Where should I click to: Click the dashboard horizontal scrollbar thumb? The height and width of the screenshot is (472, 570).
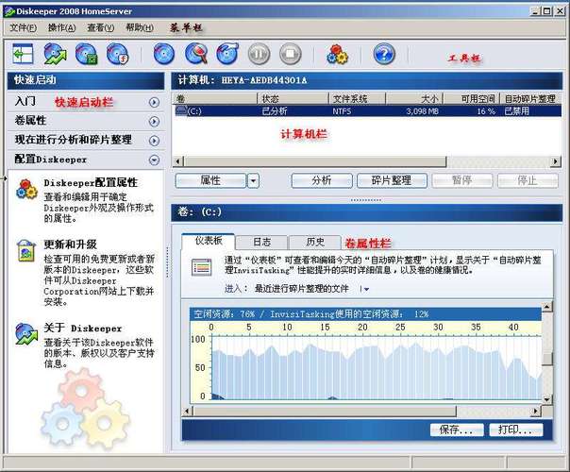(325, 412)
